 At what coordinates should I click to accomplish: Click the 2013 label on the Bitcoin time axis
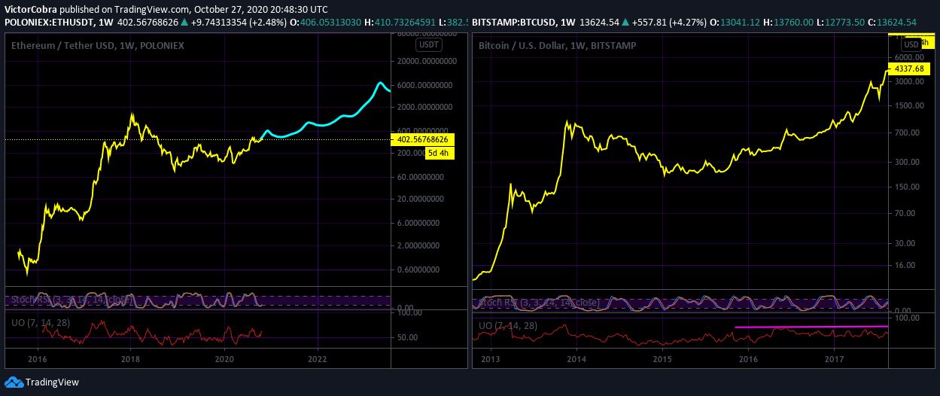coord(491,360)
